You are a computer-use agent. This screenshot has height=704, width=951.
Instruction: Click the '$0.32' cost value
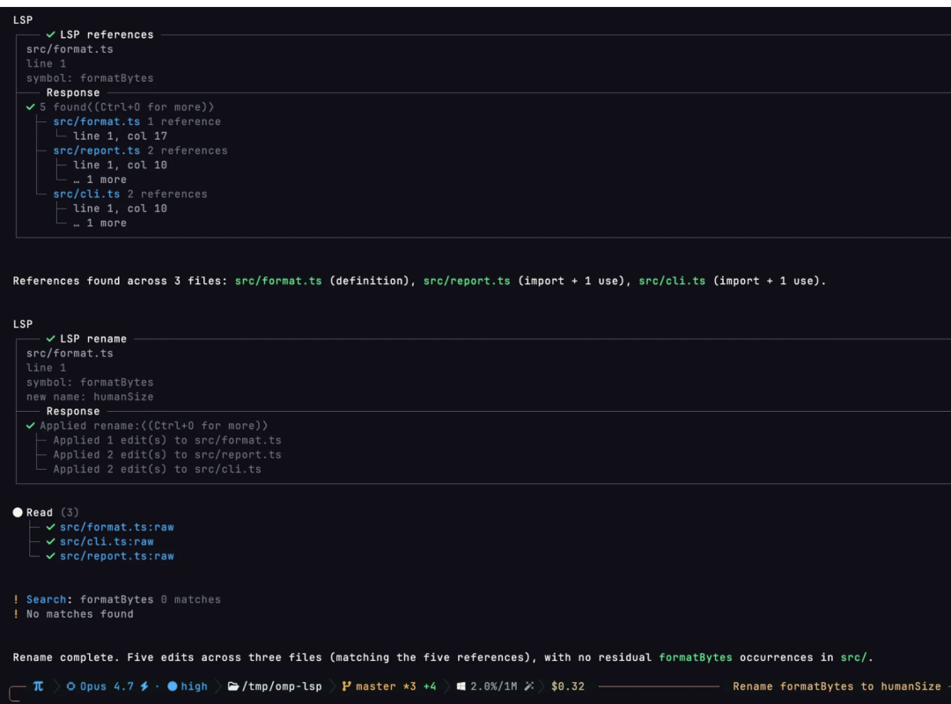click(x=568, y=686)
